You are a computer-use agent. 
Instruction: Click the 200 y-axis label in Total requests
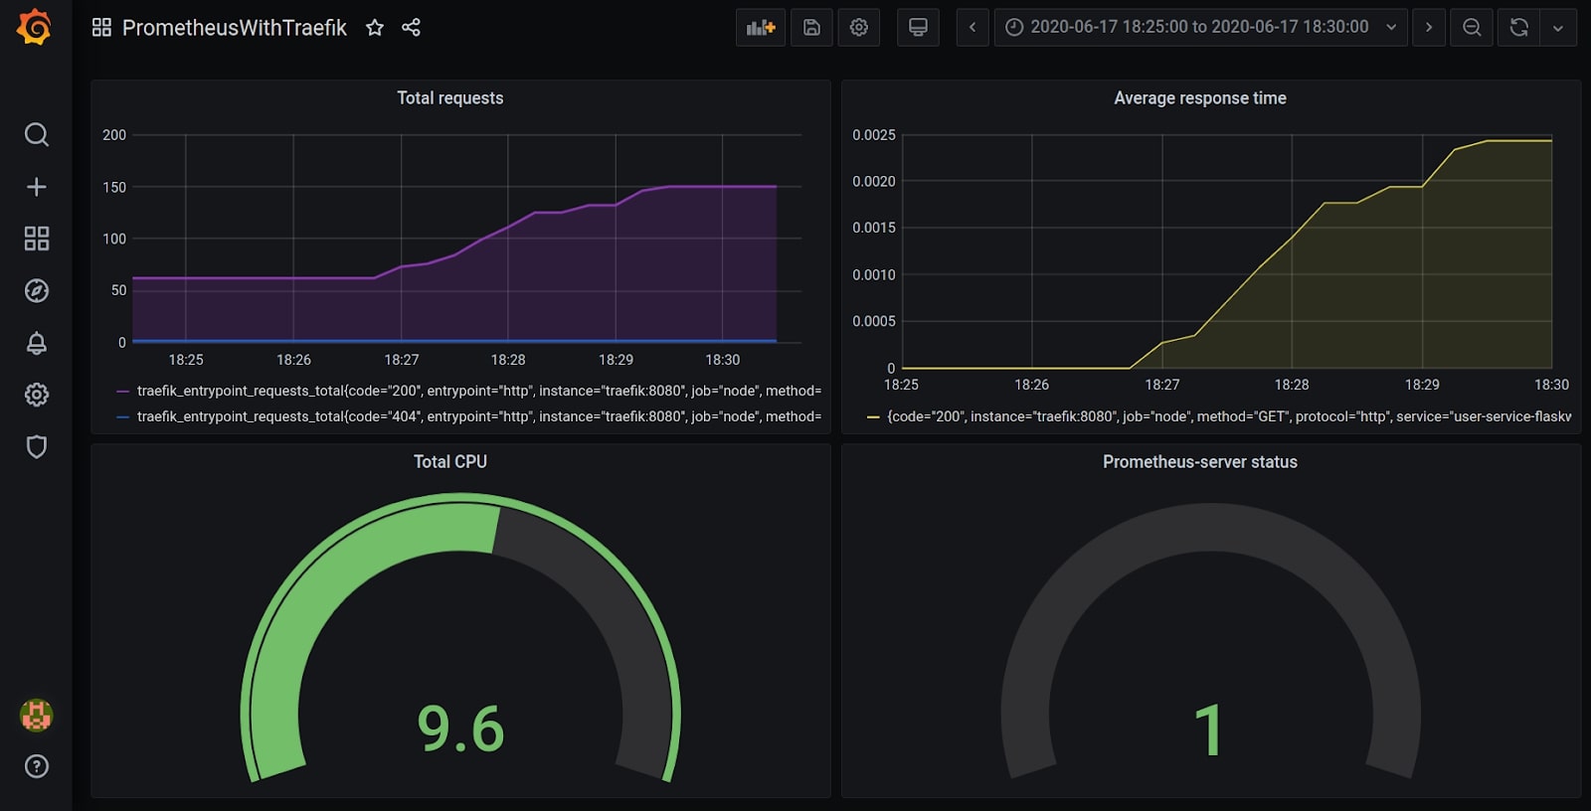click(x=114, y=135)
